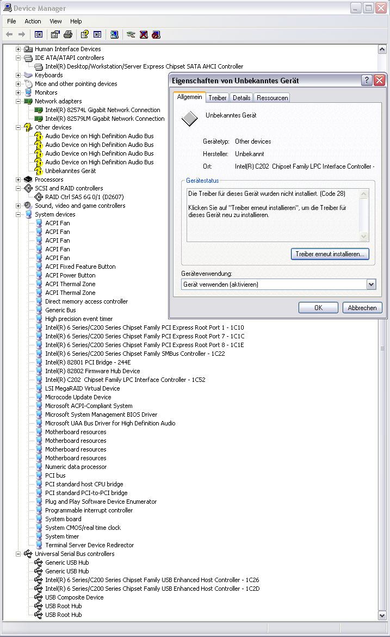The height and width of the screenshot is (637, 390).
Task: Open the Geräteverwendung dropdown
Action: (371, 285)
